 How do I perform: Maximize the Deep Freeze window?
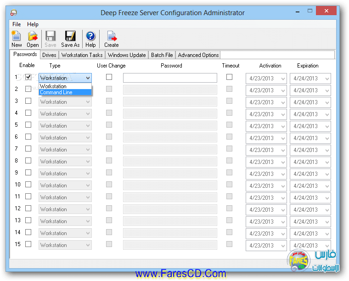[310, 11]
